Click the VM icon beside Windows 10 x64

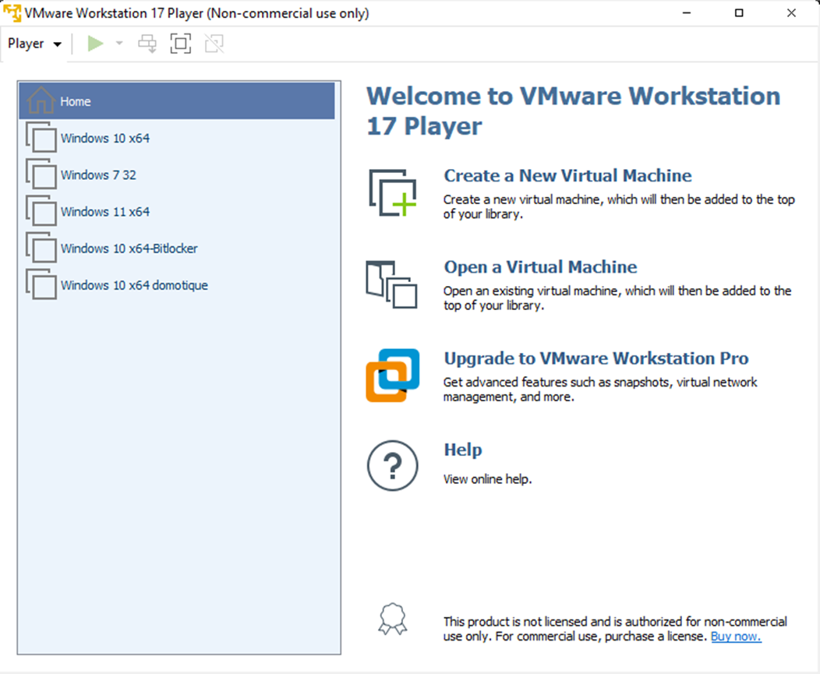click(x=41, y=138)
